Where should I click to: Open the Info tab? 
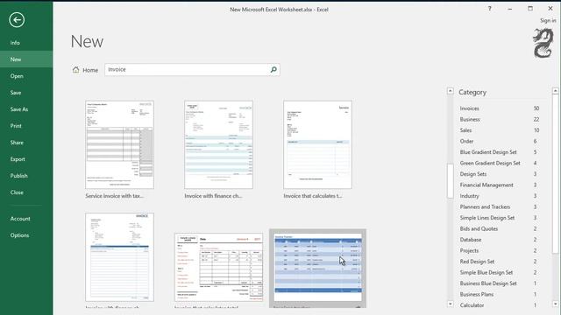coord(26,43)
